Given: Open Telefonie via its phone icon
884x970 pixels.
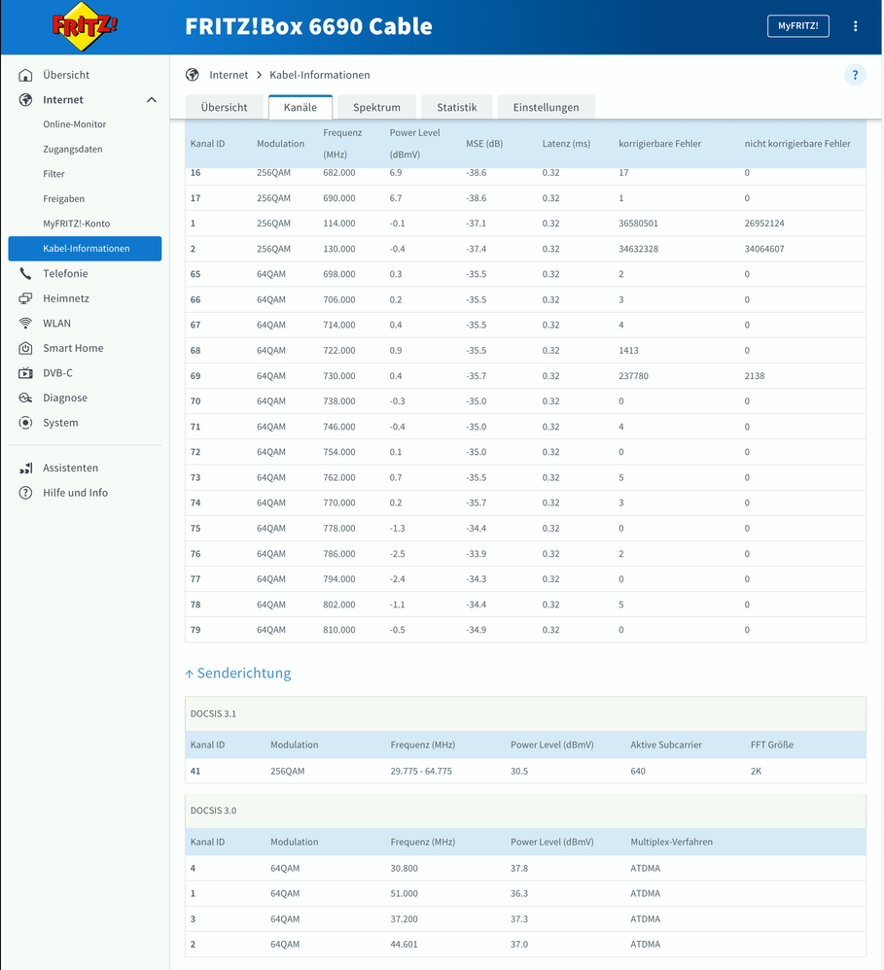Looking at the screenshot, I should (x=25, y=274).
